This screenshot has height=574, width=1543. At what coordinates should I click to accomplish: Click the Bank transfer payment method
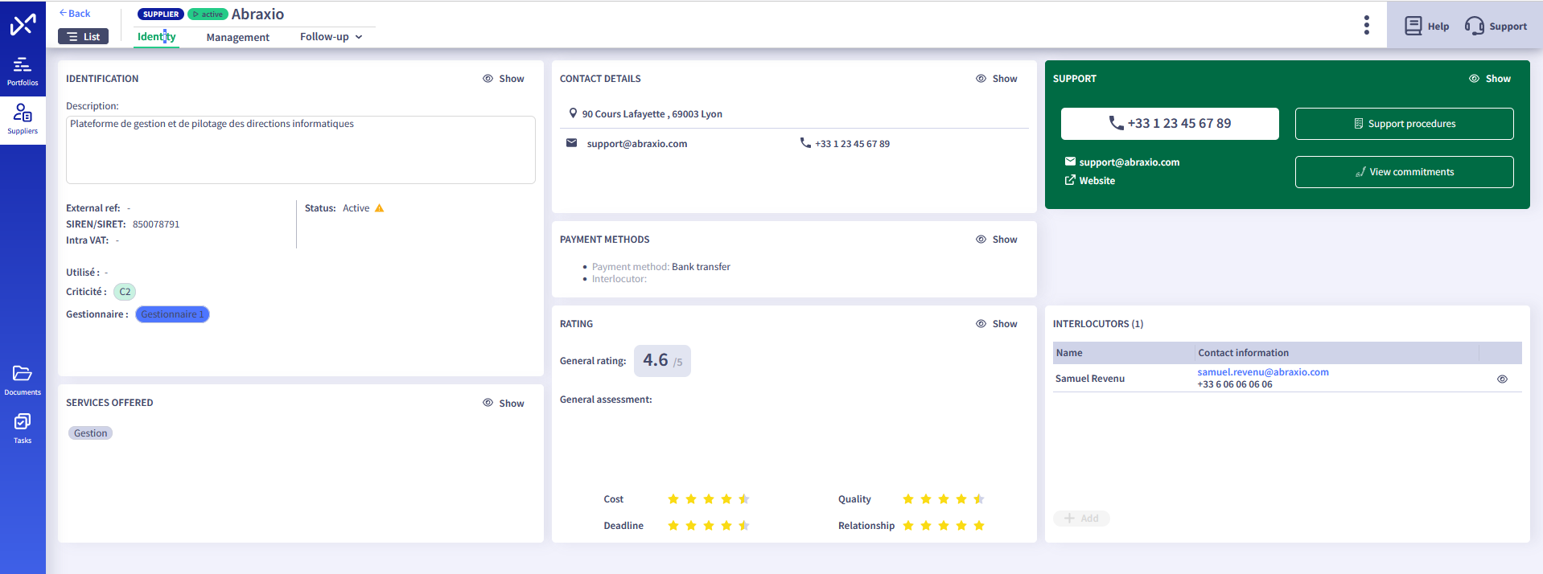701,267
